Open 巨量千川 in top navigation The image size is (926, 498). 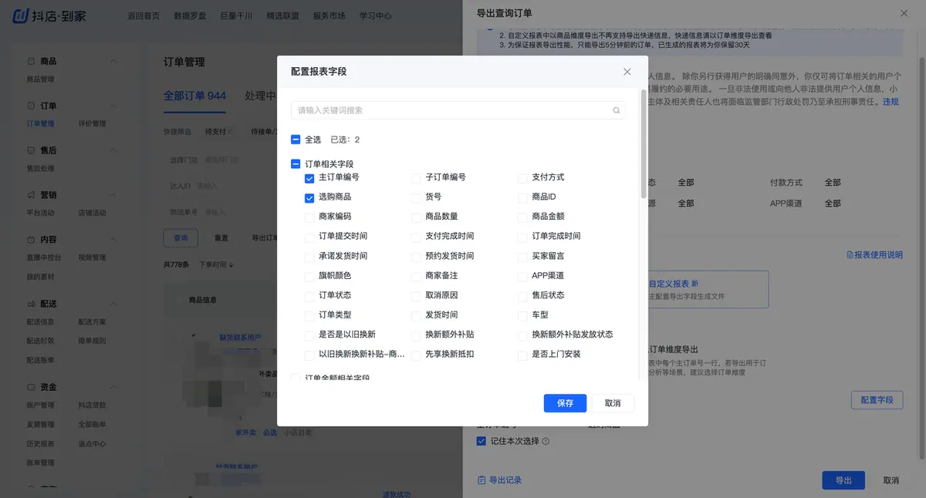click(236, 15)
